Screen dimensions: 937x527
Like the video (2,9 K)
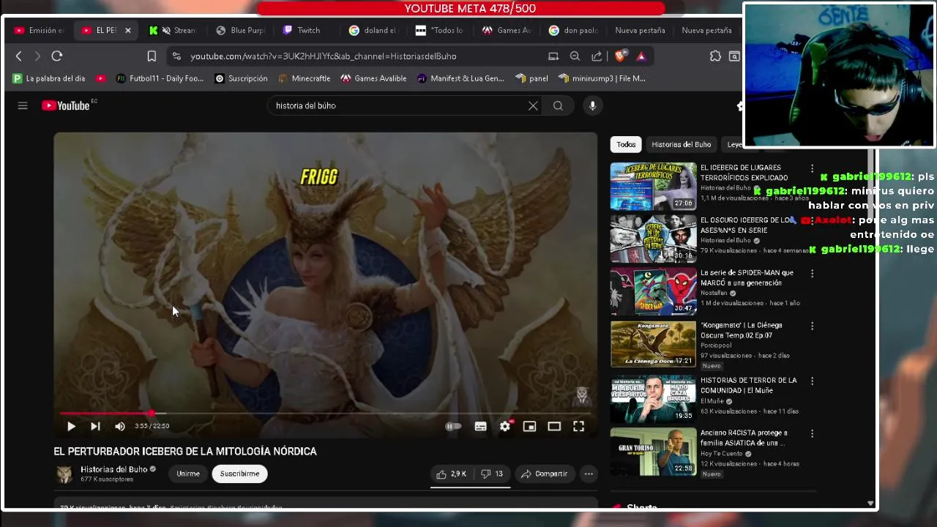(x=451, y=474)
